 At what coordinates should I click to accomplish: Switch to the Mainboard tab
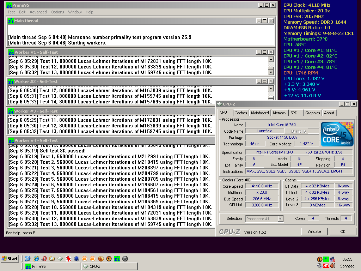click(260, 113)
